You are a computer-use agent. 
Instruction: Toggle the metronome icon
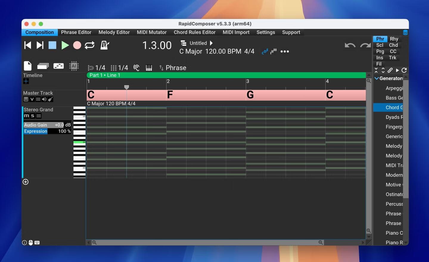click(105, 45)
